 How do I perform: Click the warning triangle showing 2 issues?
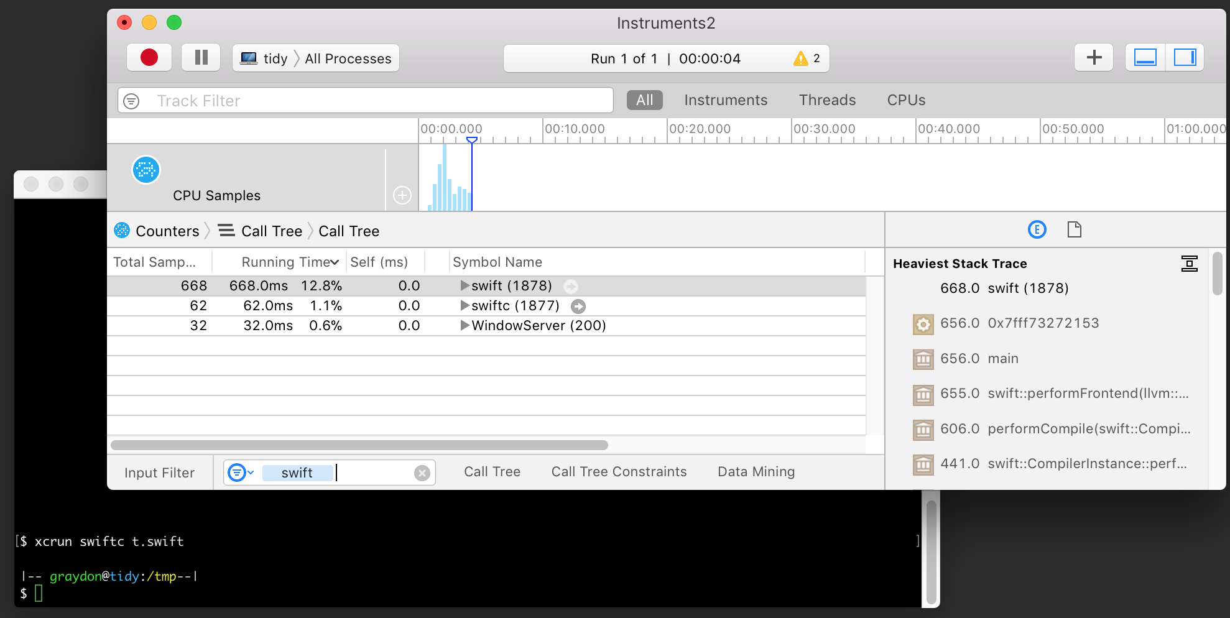pyautogui.click(x=801, y=58)
